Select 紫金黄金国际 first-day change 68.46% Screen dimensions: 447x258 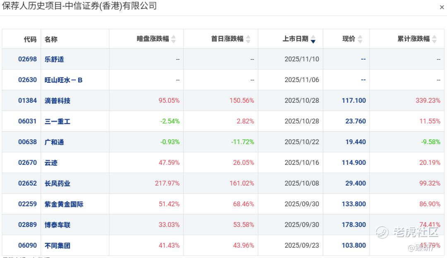tap(243, 204)
